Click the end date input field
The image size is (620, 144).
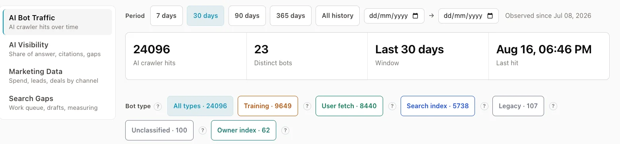469,16
